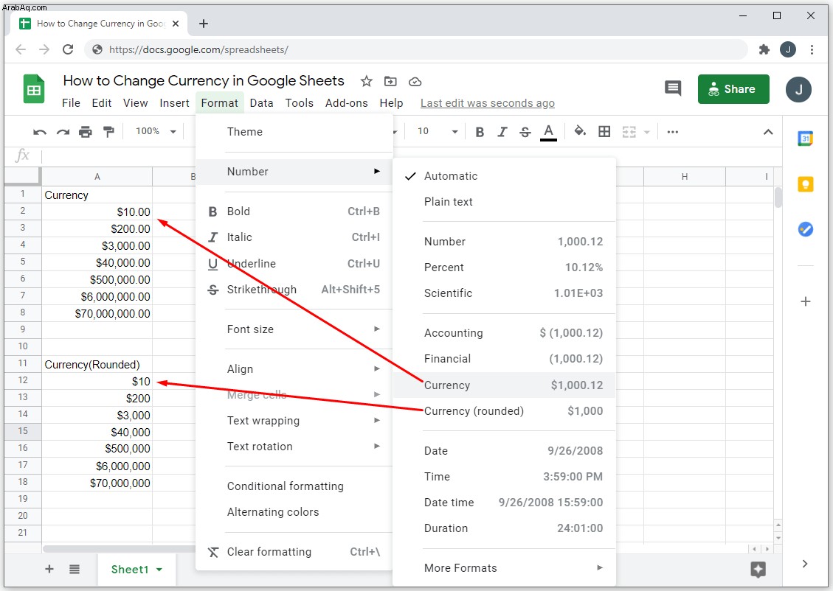Open a new browser tab
This screenshot has width=833, height=591.
point(204,24)
